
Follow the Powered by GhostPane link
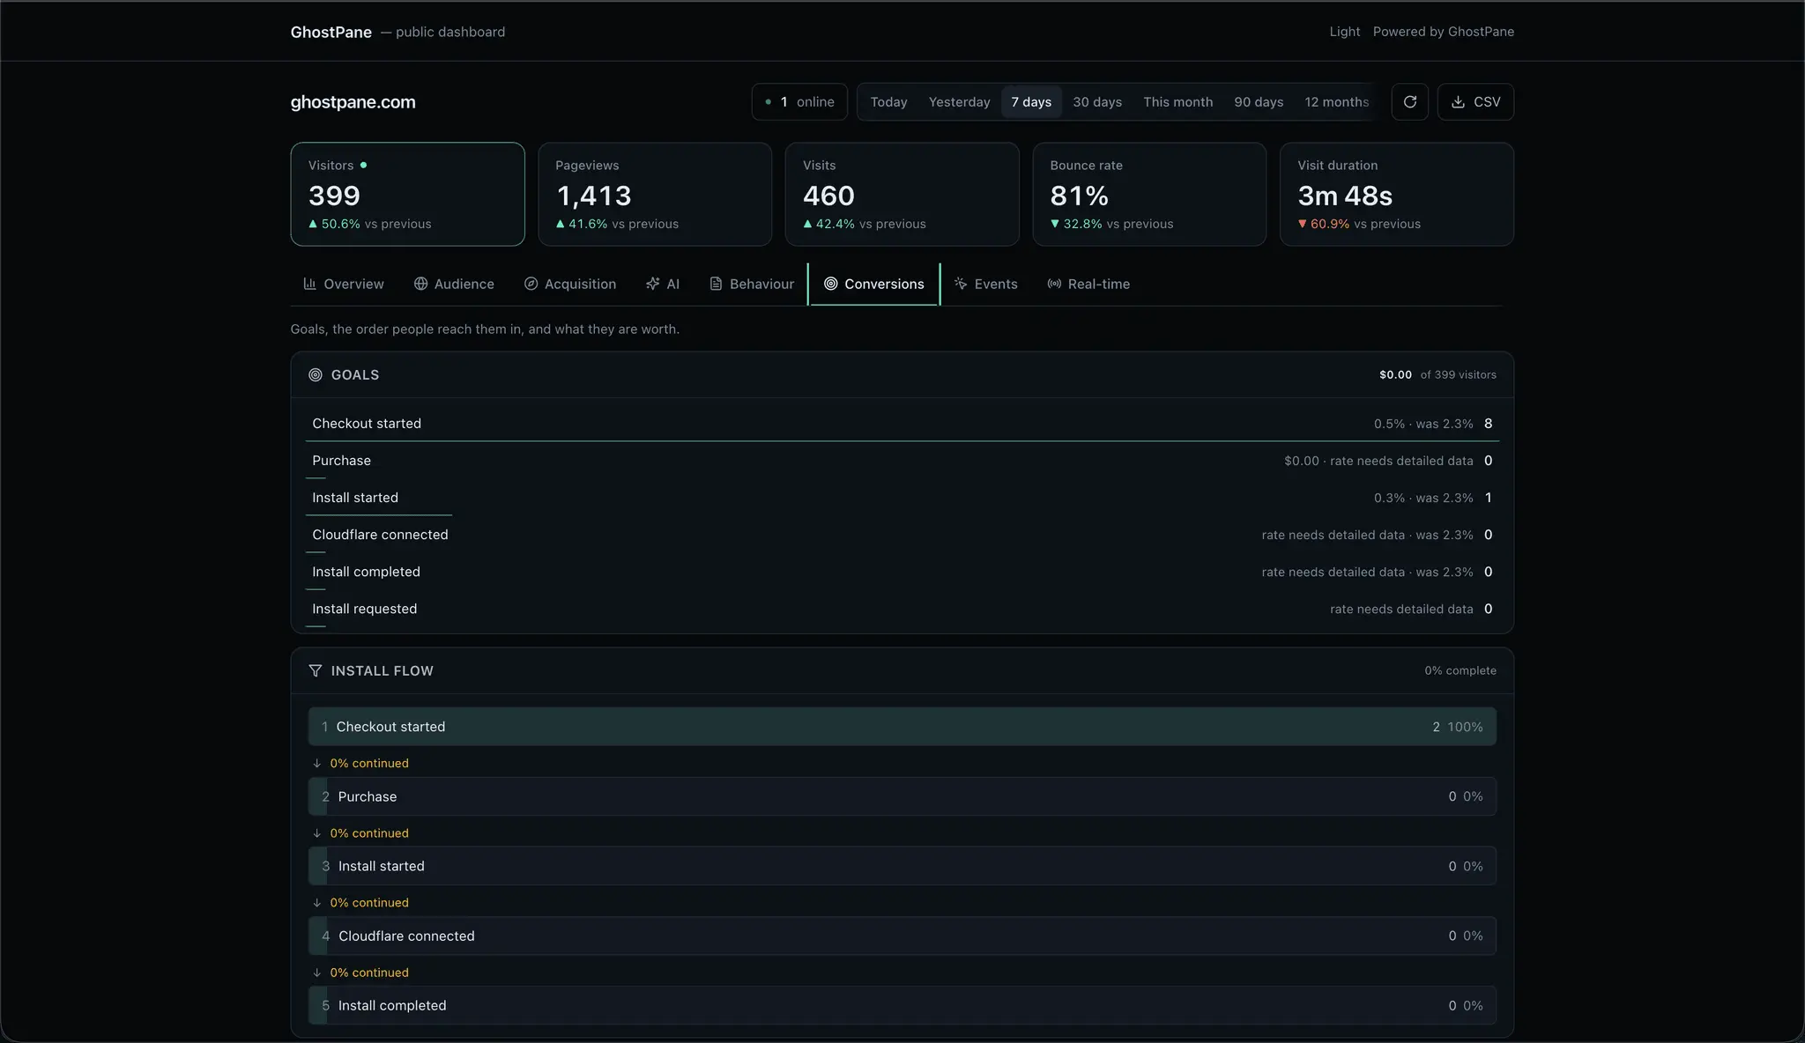(1444, 32)
